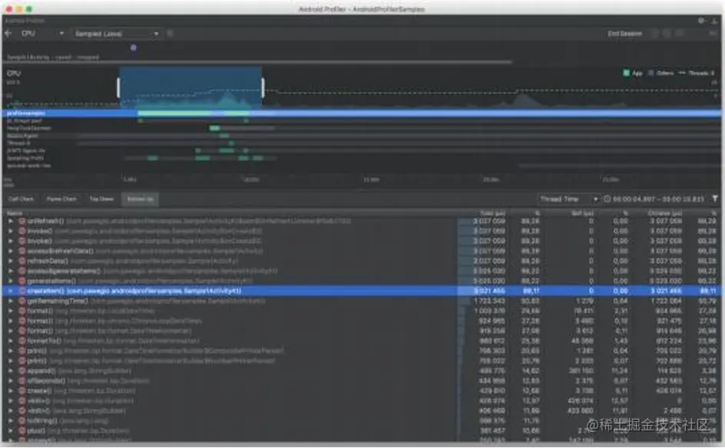Screen dimensions: 725x448
Task: Click the back arrow in profiler toolbar
Action: click(x=8, y=33)
